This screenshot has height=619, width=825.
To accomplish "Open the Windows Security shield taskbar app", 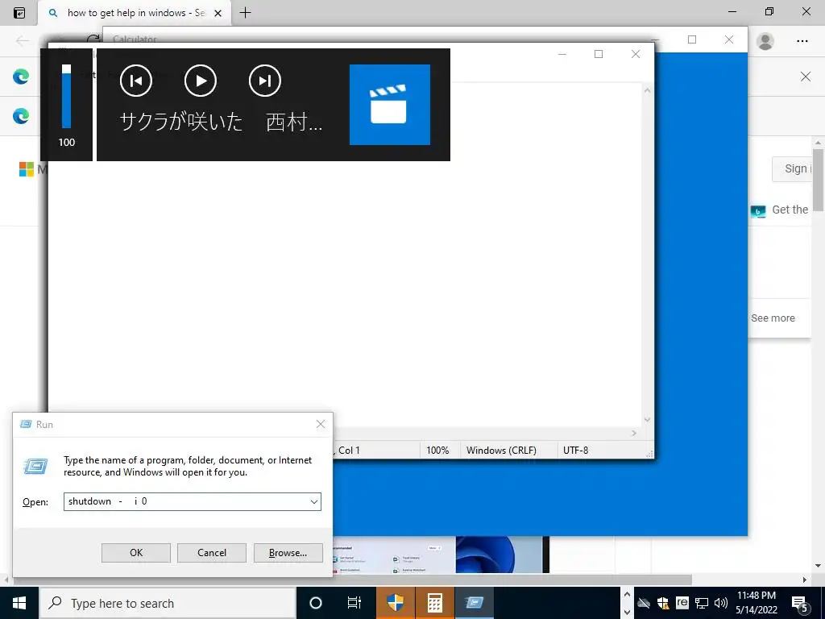I will click(395, 603).
